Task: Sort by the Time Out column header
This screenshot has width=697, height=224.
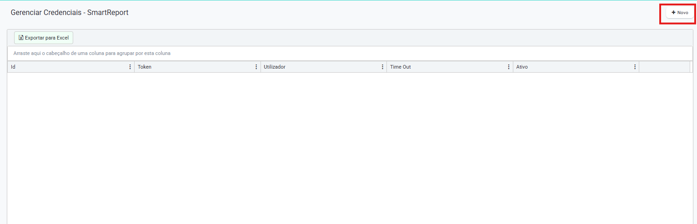Action: pos(401,67)
